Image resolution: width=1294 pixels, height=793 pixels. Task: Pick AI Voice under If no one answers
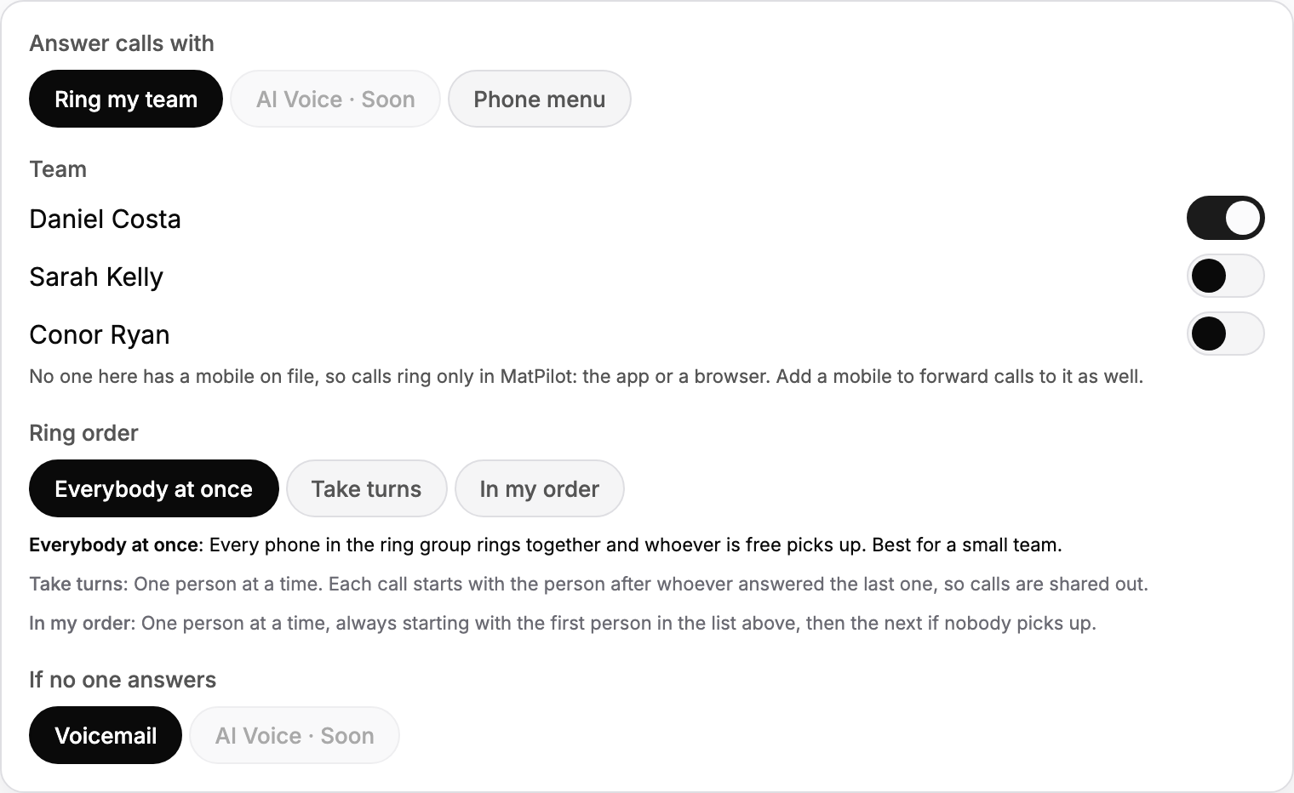click(x=295, y=735)
